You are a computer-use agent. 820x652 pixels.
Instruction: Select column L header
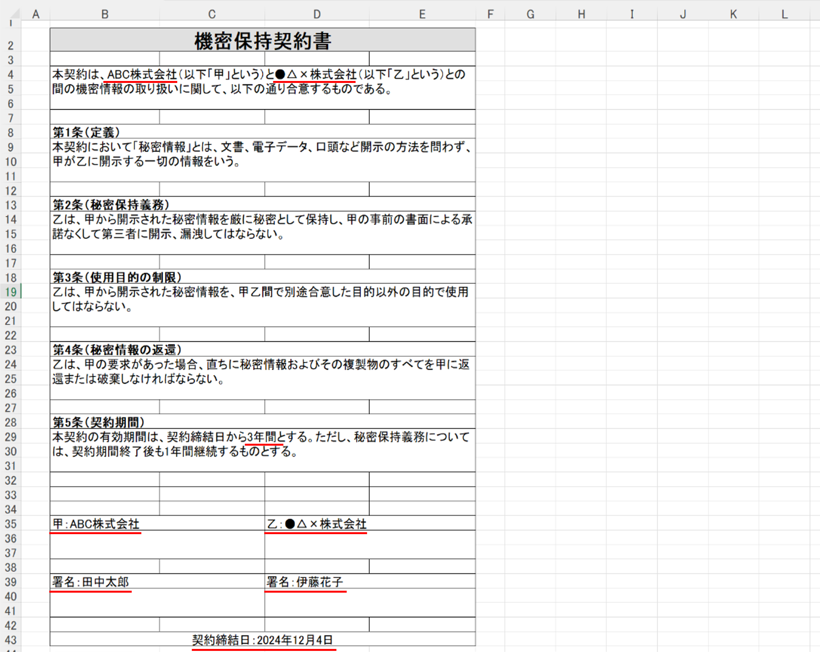pos(784,14)
